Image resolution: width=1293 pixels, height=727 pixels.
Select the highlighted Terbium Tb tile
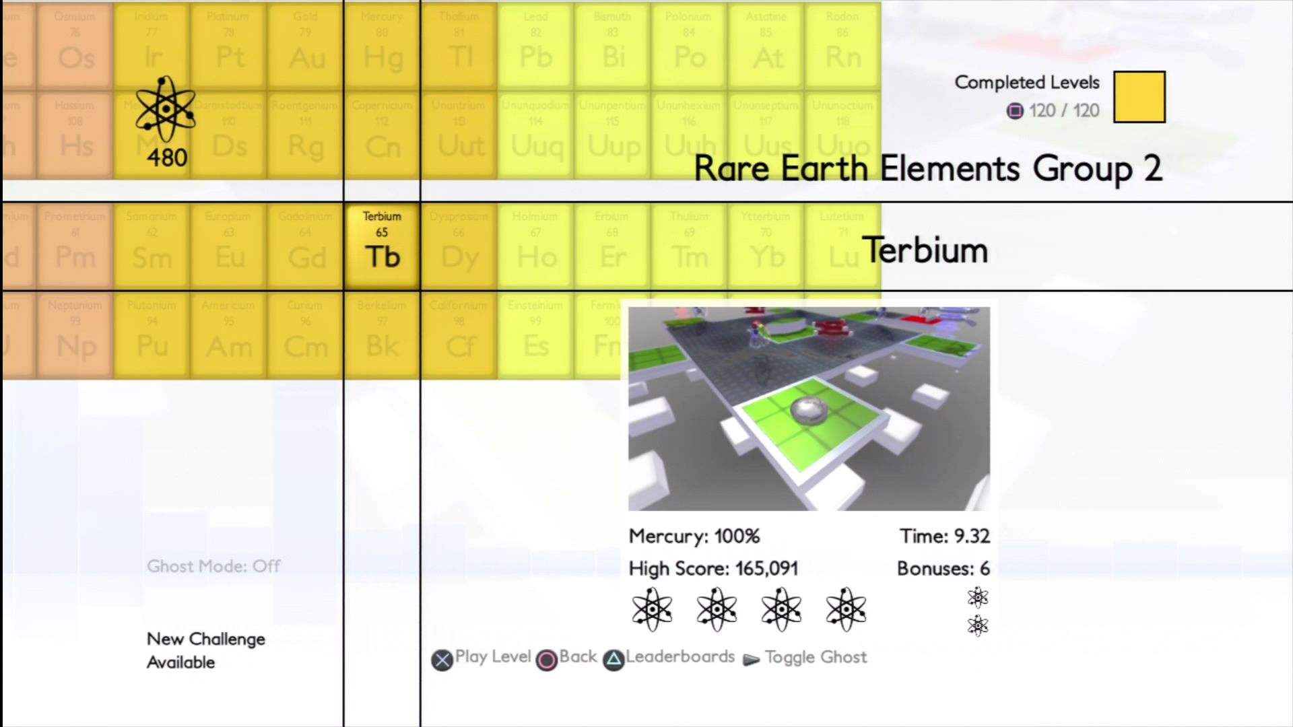(x=382, y=246)
